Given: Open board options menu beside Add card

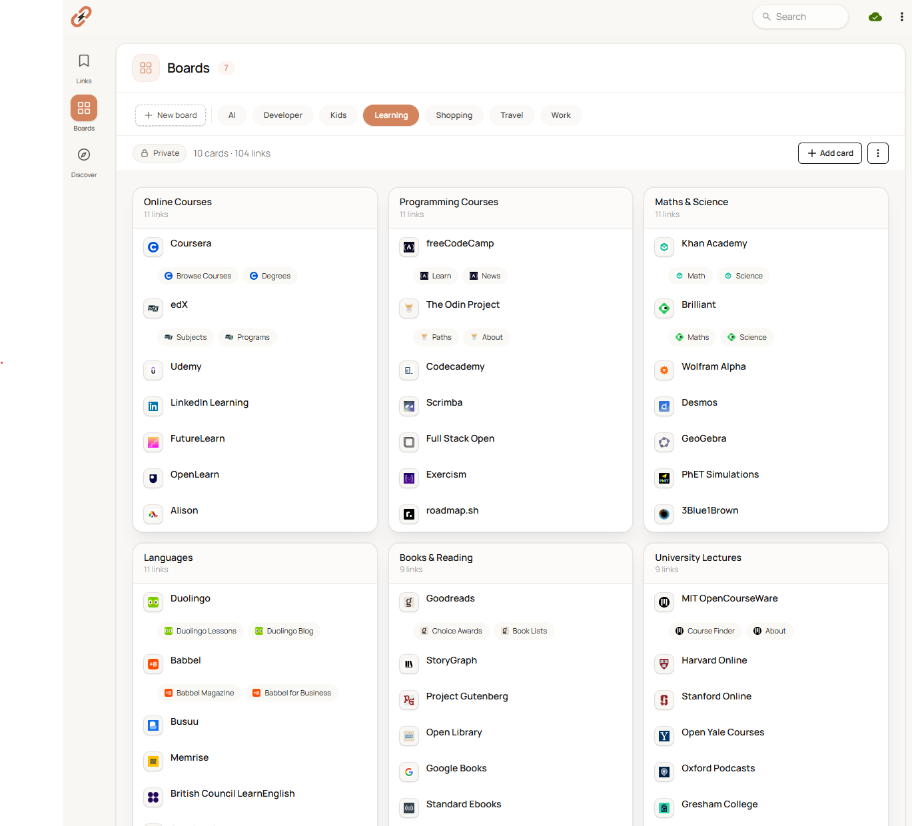Looking at the screenshot, I should click(x=878, y=153).
